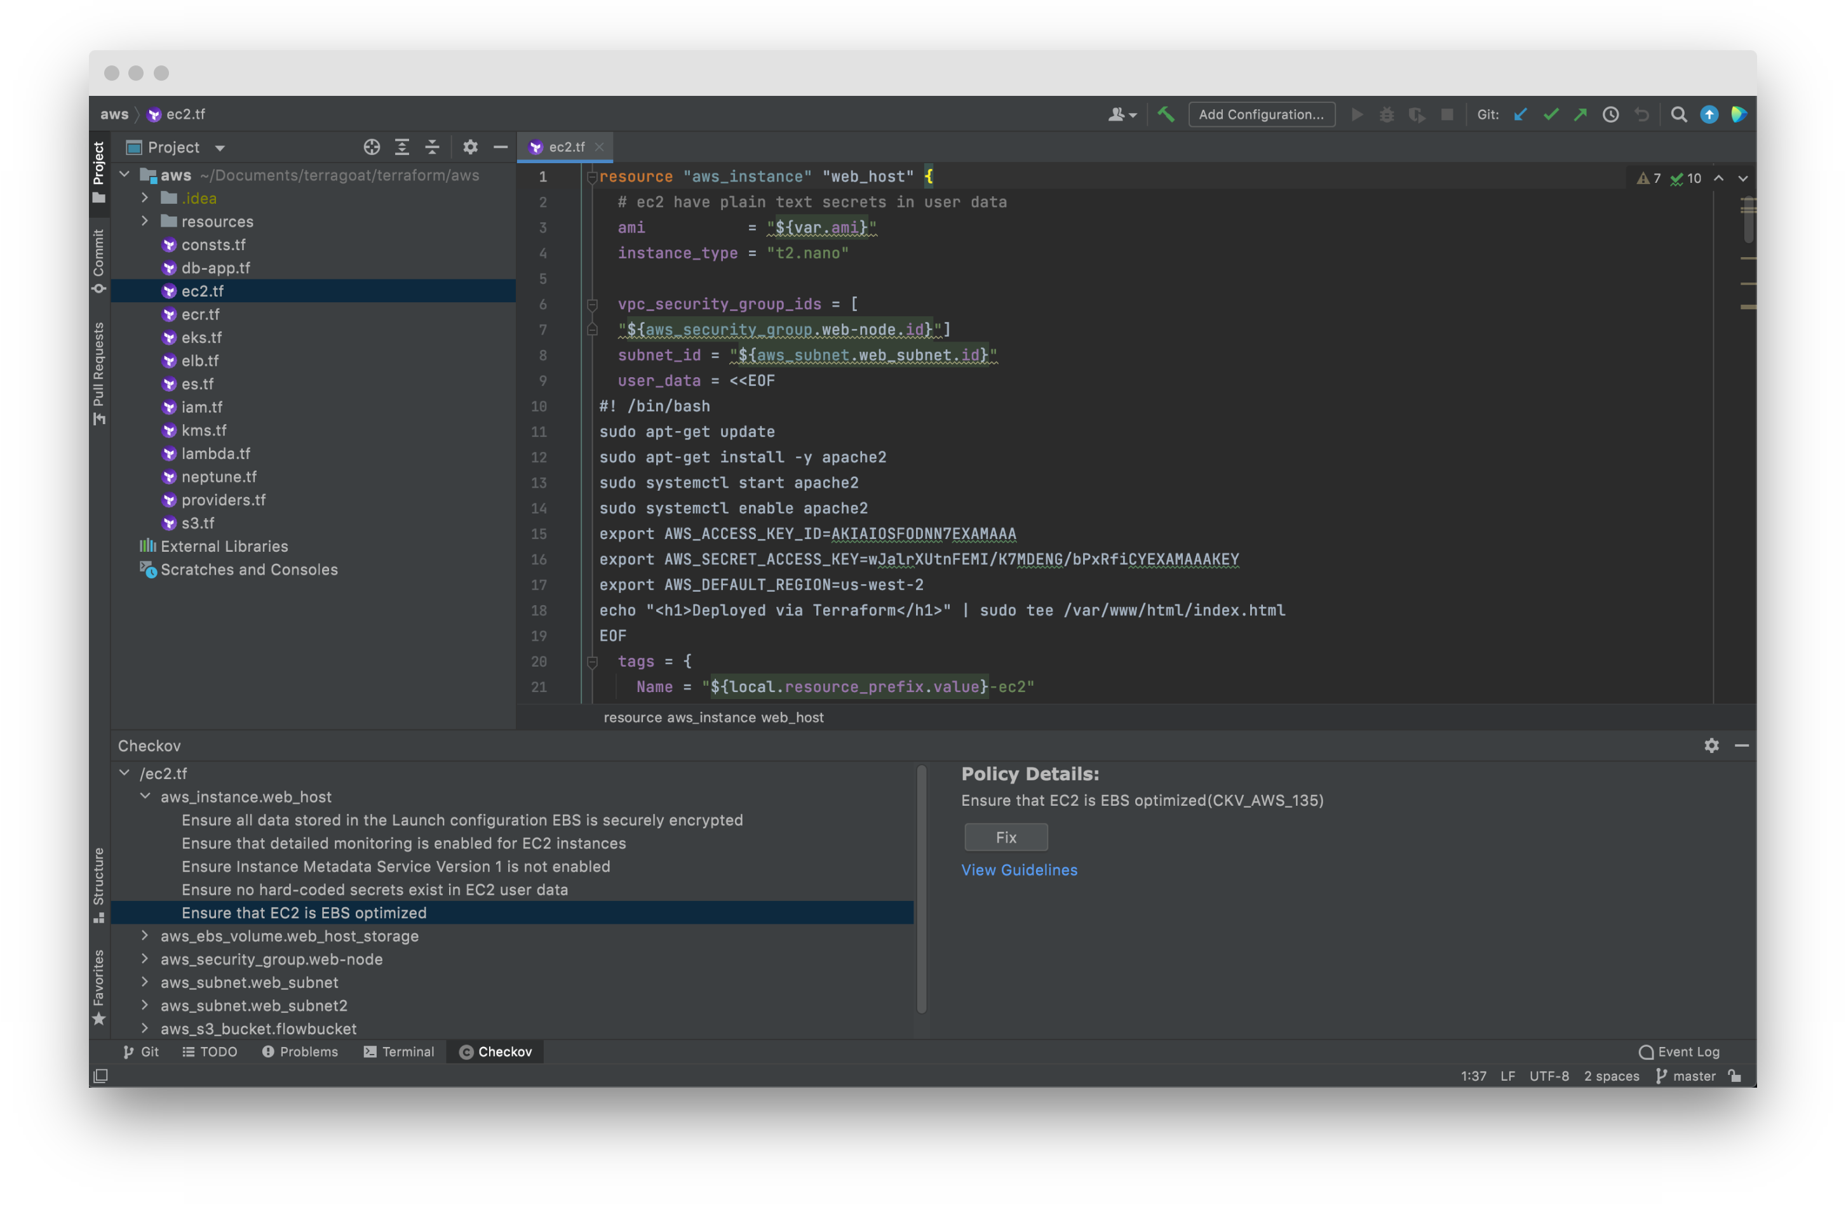Open the Event Log
This screenshot has width=1846, height=1214.
click(1679, 1051)
